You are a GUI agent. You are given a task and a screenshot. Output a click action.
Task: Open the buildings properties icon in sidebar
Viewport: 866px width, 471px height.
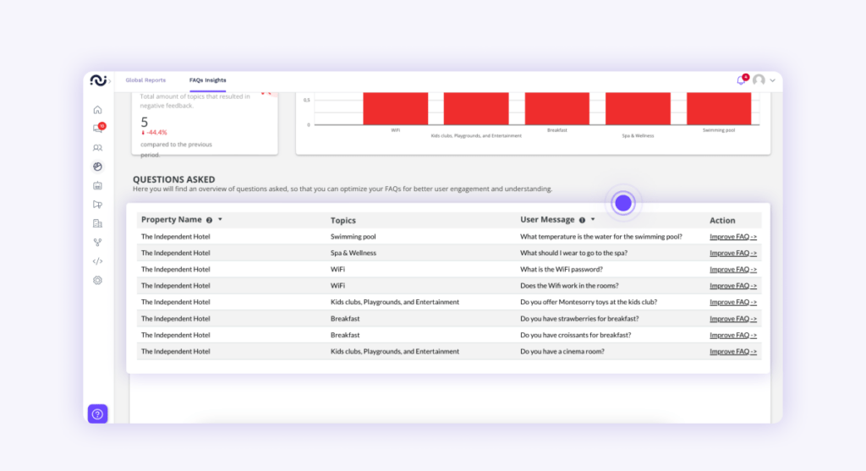[x=97, y=223]
